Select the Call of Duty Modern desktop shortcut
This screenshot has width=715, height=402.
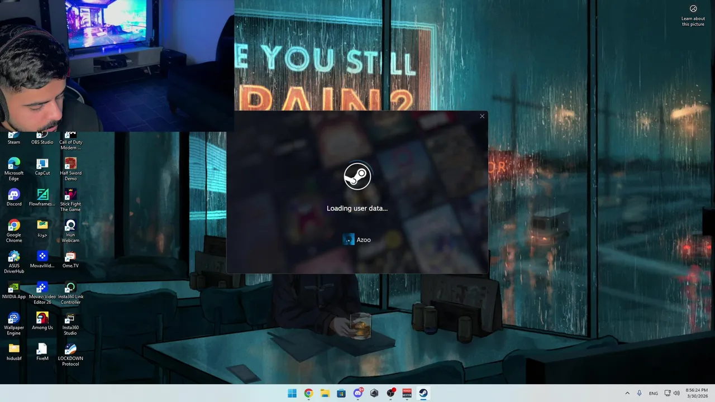click(70, 142)
